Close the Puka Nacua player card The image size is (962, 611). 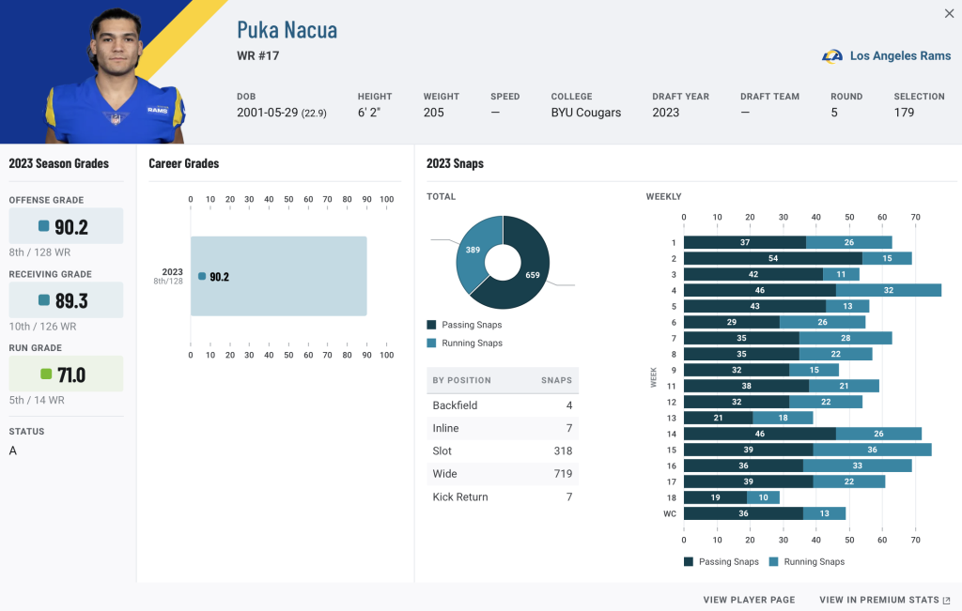pos(949,13)
